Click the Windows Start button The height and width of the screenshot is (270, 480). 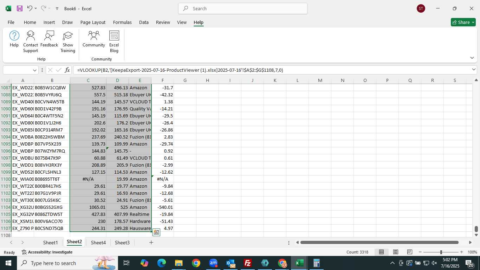8,263
